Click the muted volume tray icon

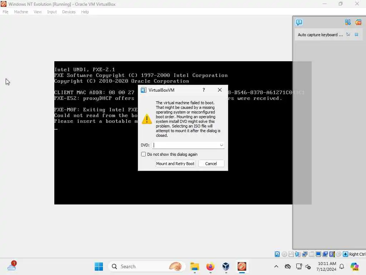[x=308, y=266]
